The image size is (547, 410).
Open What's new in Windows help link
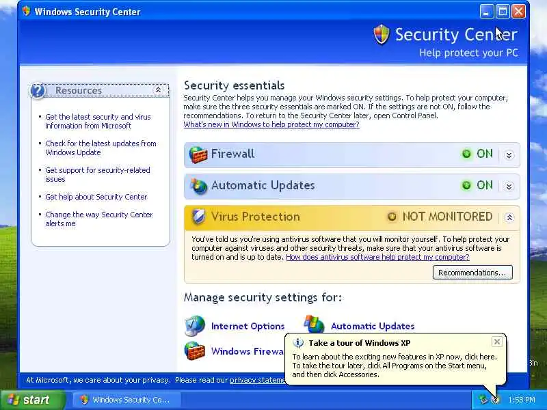271,124
